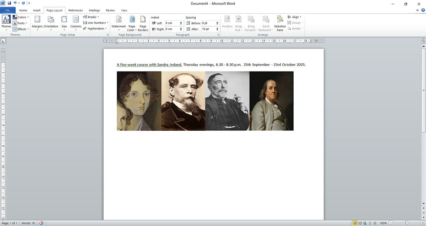Expand the Margins dropdown
The width and height of the screenshot is (426, 226).
(37, 23)
